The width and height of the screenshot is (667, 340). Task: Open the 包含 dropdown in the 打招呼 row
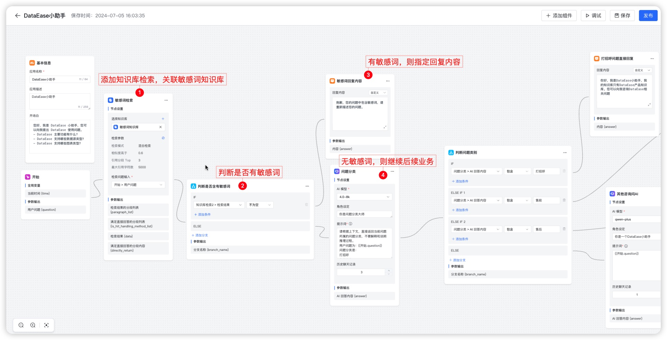517,171
